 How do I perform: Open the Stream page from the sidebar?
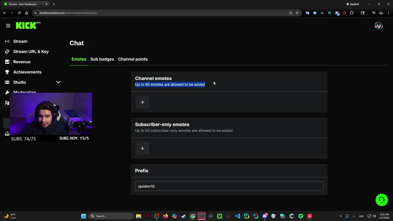20,41
